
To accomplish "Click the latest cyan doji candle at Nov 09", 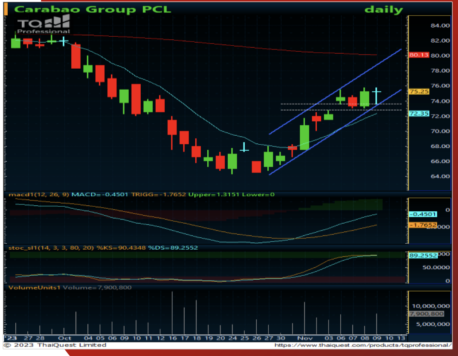I will coord(377,96).
